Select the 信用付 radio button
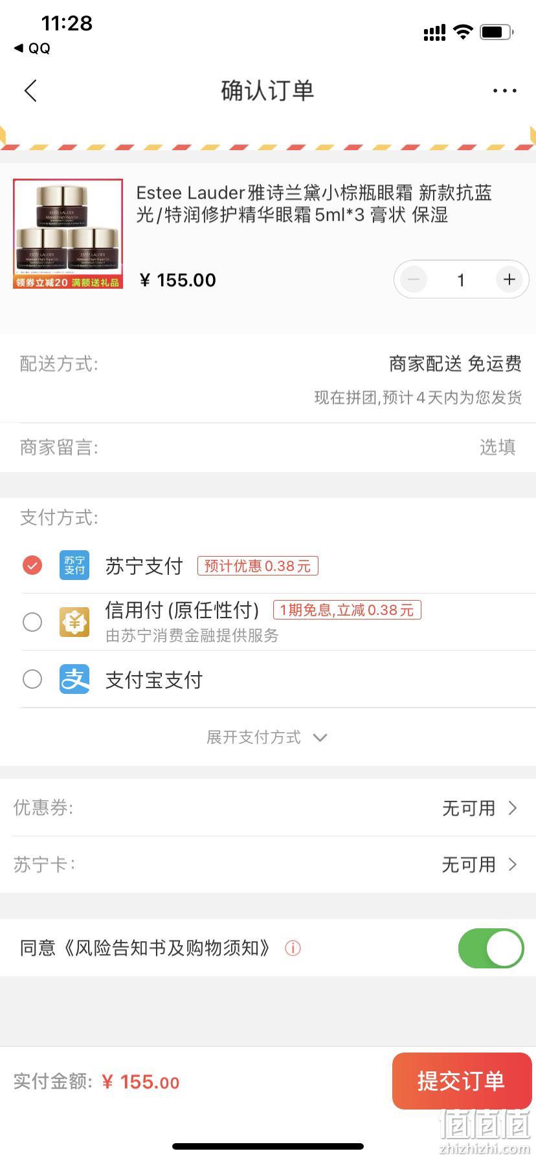This screenshot has height=1160, width=536. coord(32,622)
